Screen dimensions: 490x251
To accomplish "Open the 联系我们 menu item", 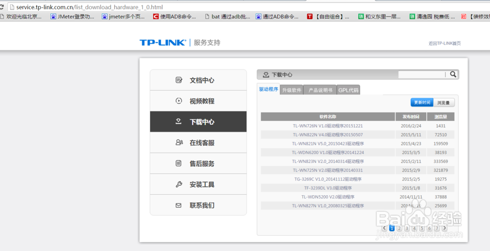I will coord(198,205).
